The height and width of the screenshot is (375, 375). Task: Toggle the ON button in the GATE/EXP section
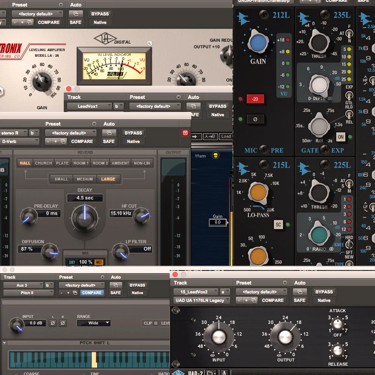click(342, 138)
